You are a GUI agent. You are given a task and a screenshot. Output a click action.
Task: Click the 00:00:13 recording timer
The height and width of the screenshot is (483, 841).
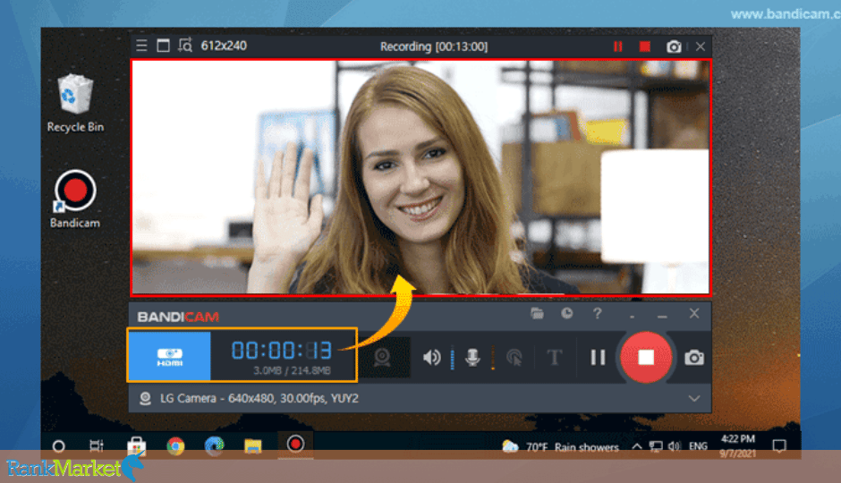point(282,351)
